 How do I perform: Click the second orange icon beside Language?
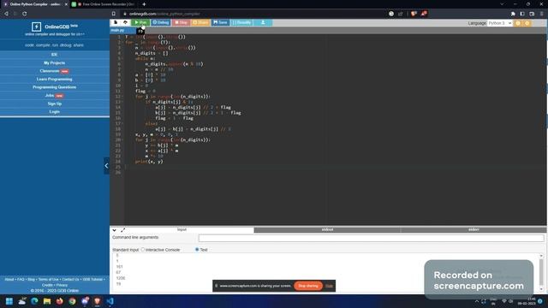[x=527, y=23]
